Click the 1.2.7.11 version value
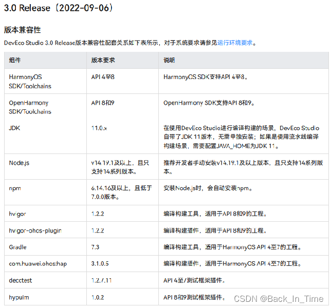 pyautogui.click(x=101, y=280)
